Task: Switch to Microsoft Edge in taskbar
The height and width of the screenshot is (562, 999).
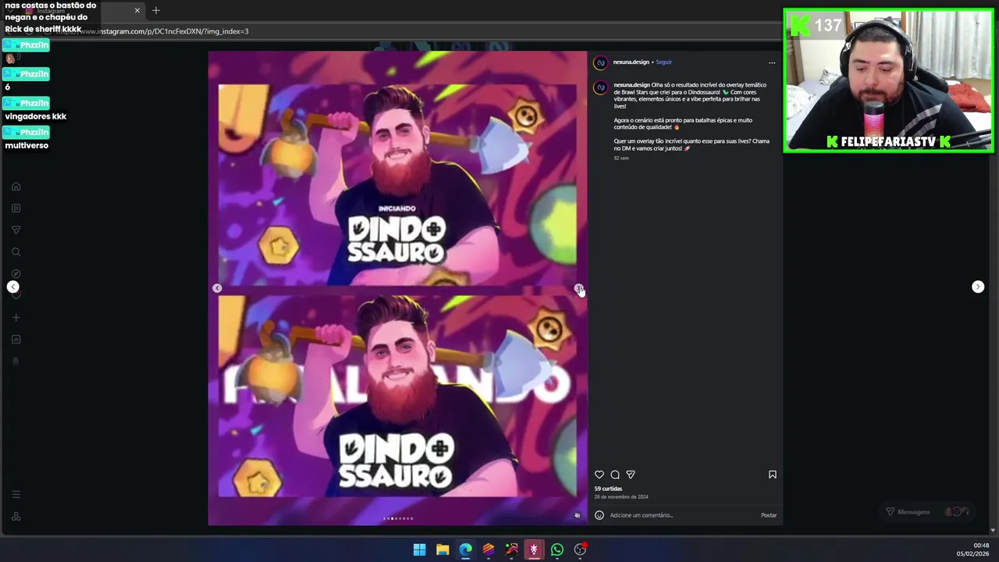Action: (x=465, y=550)
